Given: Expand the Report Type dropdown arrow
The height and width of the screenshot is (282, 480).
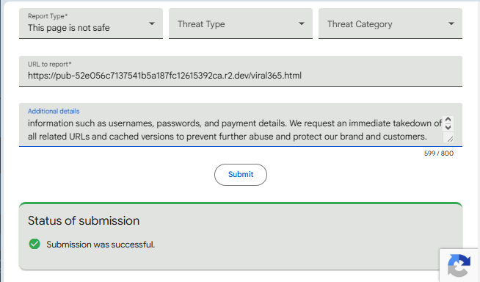Looking at the screenshot, I should pyautogui.click(x=152, y=23).
